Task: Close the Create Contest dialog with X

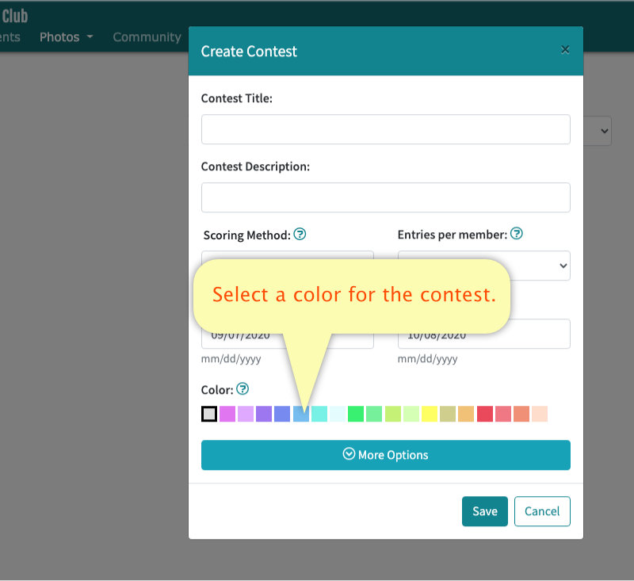Action: 565,50
